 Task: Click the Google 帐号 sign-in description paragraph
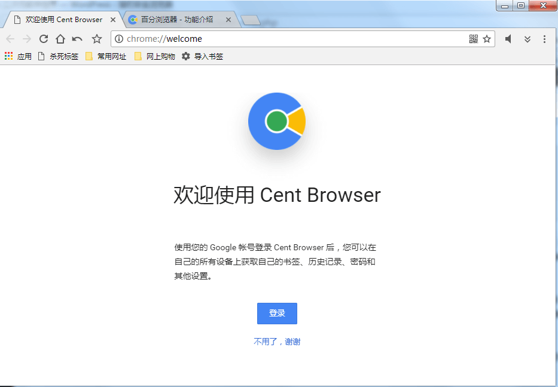pos(275,262)
